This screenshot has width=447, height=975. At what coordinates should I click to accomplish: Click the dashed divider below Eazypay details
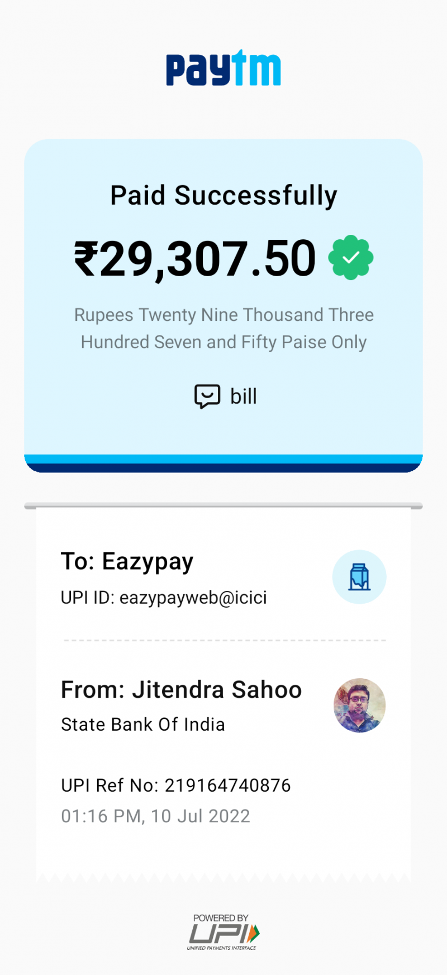point(223,640)
